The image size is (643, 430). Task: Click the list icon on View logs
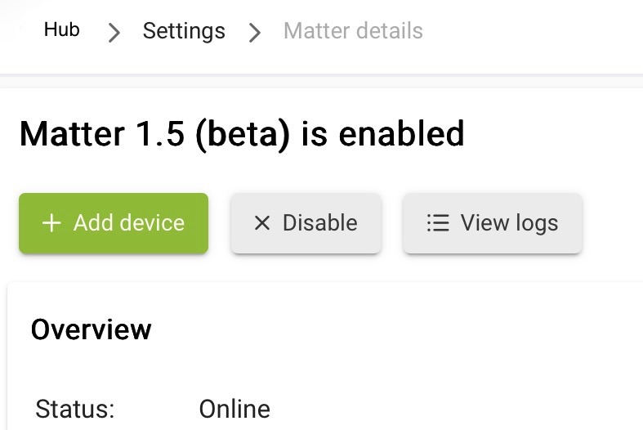click(438, 223)
